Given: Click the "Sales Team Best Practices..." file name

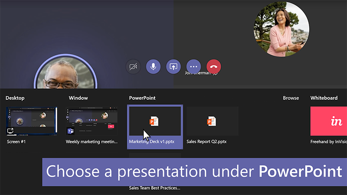Looking at the screenshot, I should point(154,188).
